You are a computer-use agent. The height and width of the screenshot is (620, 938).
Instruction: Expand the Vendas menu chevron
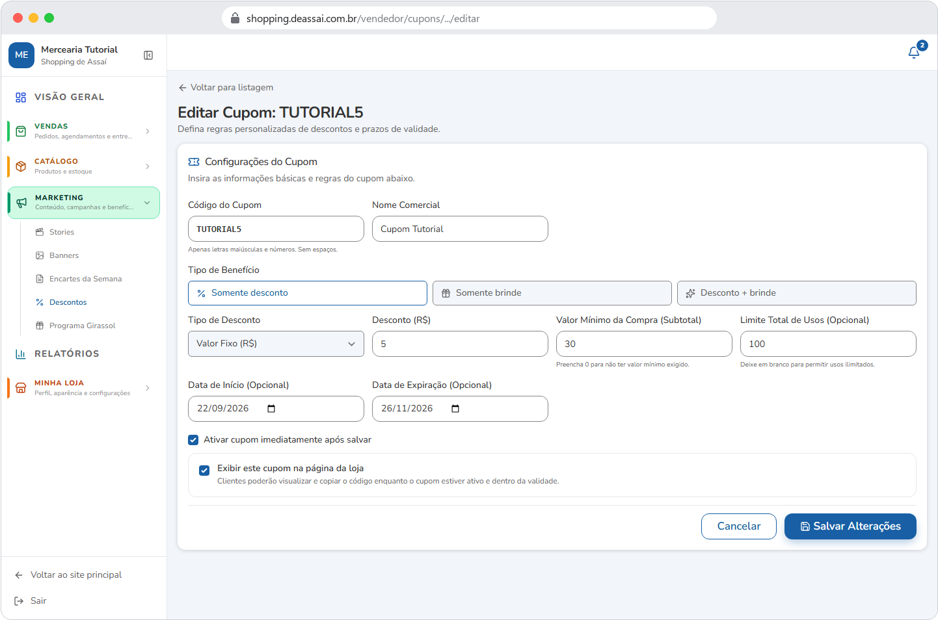[x=148, y=131]
